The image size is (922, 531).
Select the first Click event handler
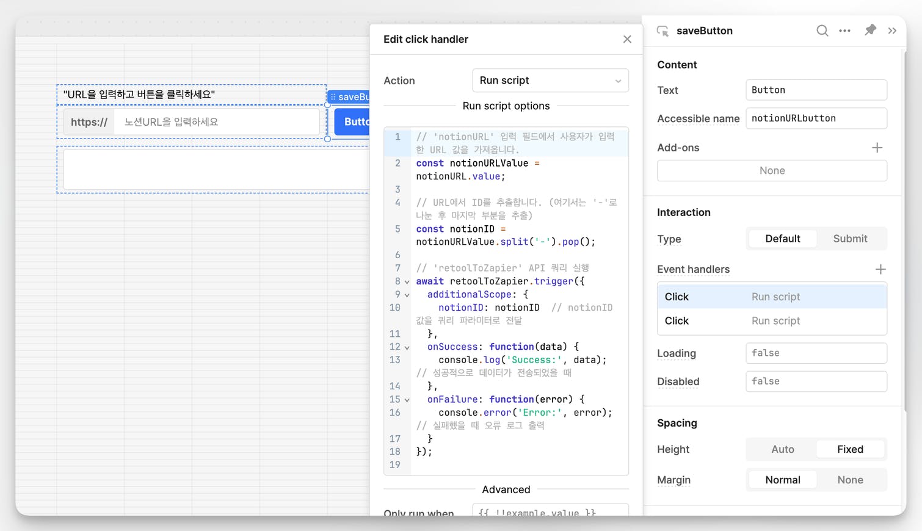click(771, 297)
